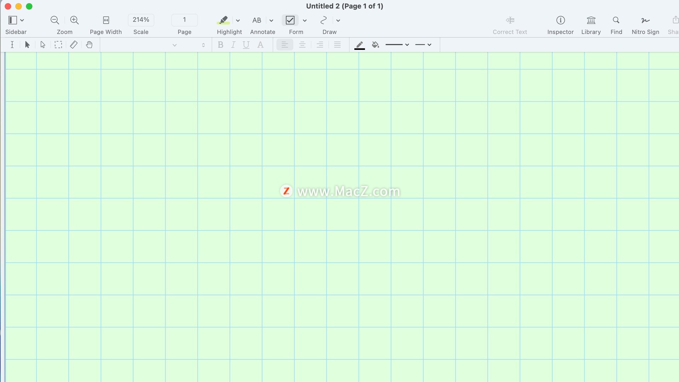
Task: Align text left
Action: (x=285, y=45)
